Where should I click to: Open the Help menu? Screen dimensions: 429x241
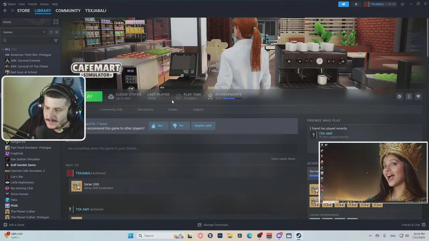point(55,4)
